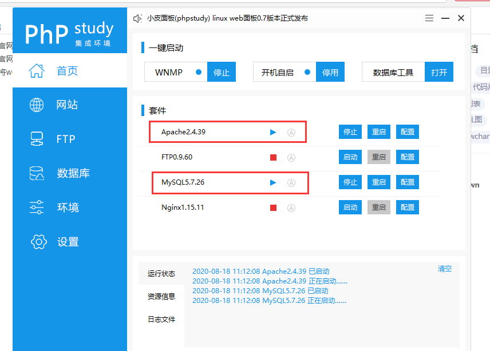The width and height of the screenshot is (490, 351).
Task: Click MySQL5.7.26 running play indicator
Action: coord(273,182)
